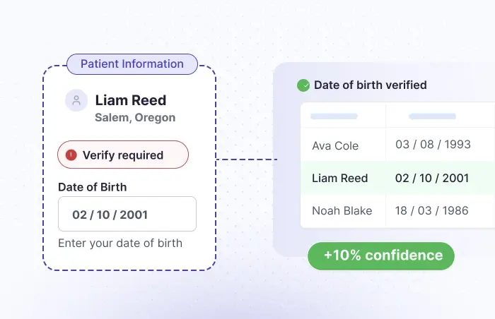Click the red alert icon
Image resolution: width=495 pixels, height=319 pixels.
point(71,155)
